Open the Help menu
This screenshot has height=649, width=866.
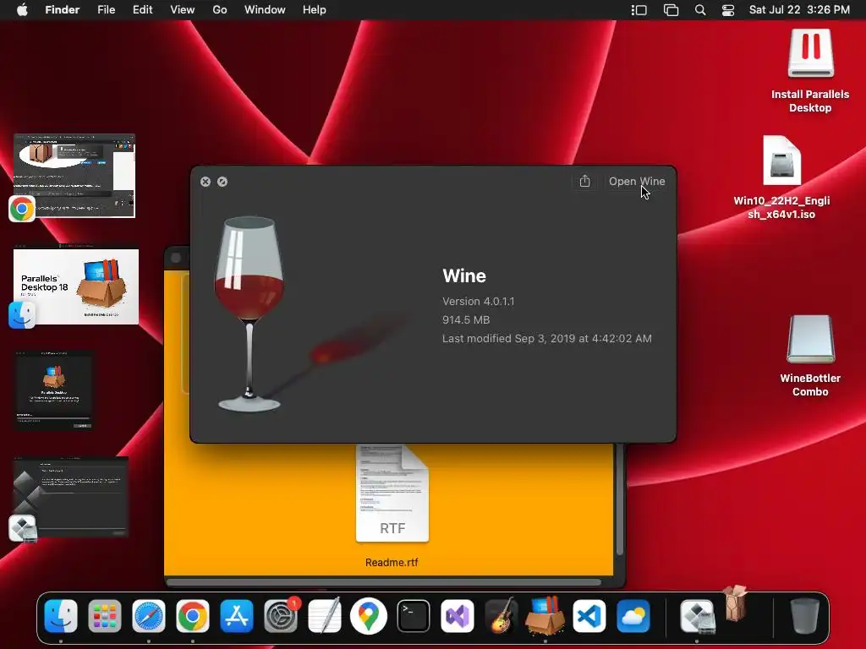click(x=315, y=10)
